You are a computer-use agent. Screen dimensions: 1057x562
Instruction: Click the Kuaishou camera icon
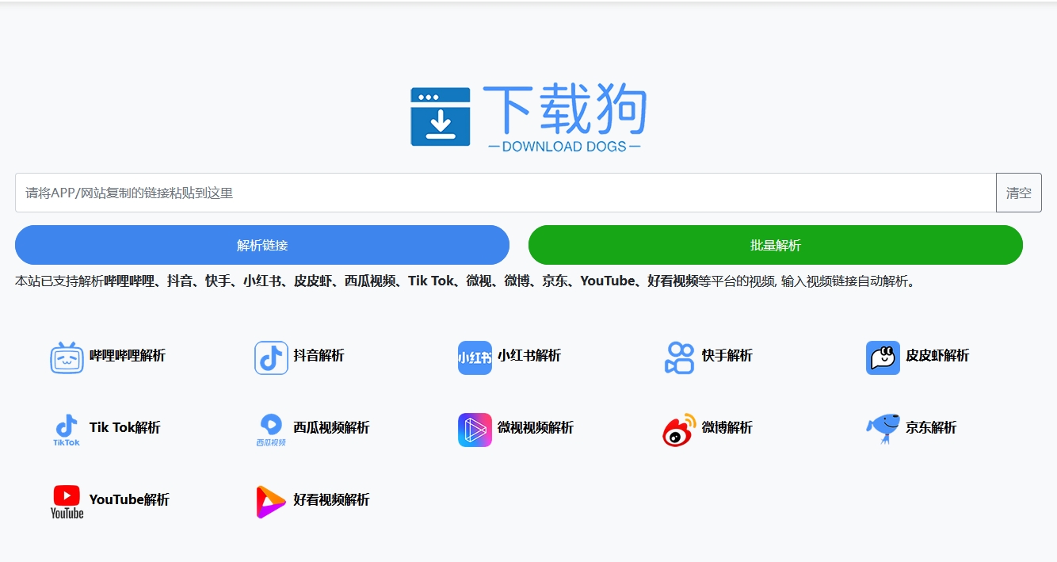point(679,357)
